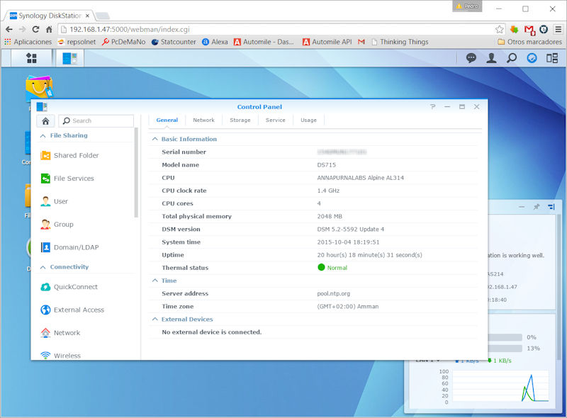Collapse the Basic Information section
Viewport: 567px width, 418px height.
155,139
